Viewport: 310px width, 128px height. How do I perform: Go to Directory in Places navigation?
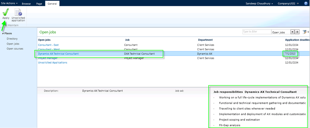[12, 39]
